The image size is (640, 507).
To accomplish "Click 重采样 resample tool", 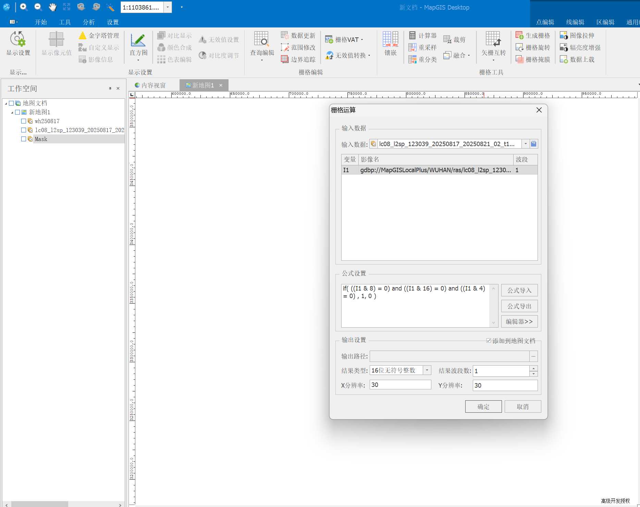I will pyautogui.click(x=423, y=48).
